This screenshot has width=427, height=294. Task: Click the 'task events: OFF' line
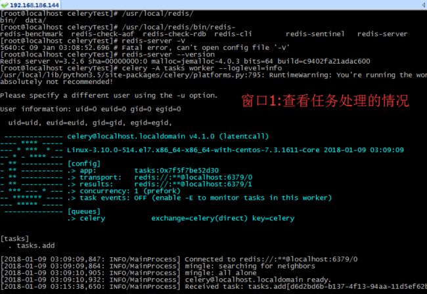[x=199, y=198]
